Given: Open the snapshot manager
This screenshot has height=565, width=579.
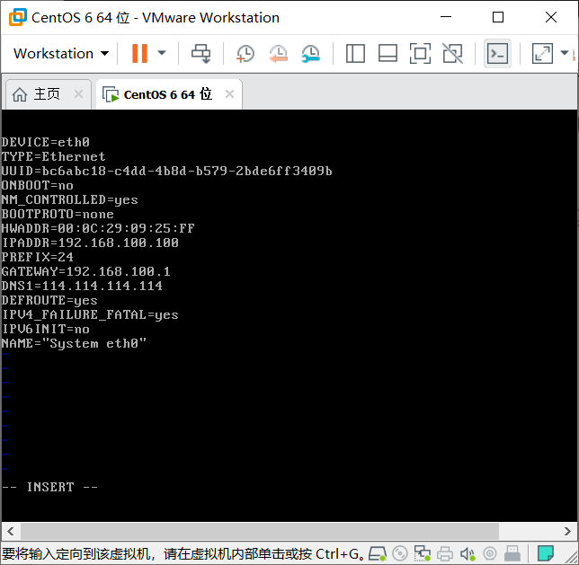Looking at the screenshot, I should 310,54.
